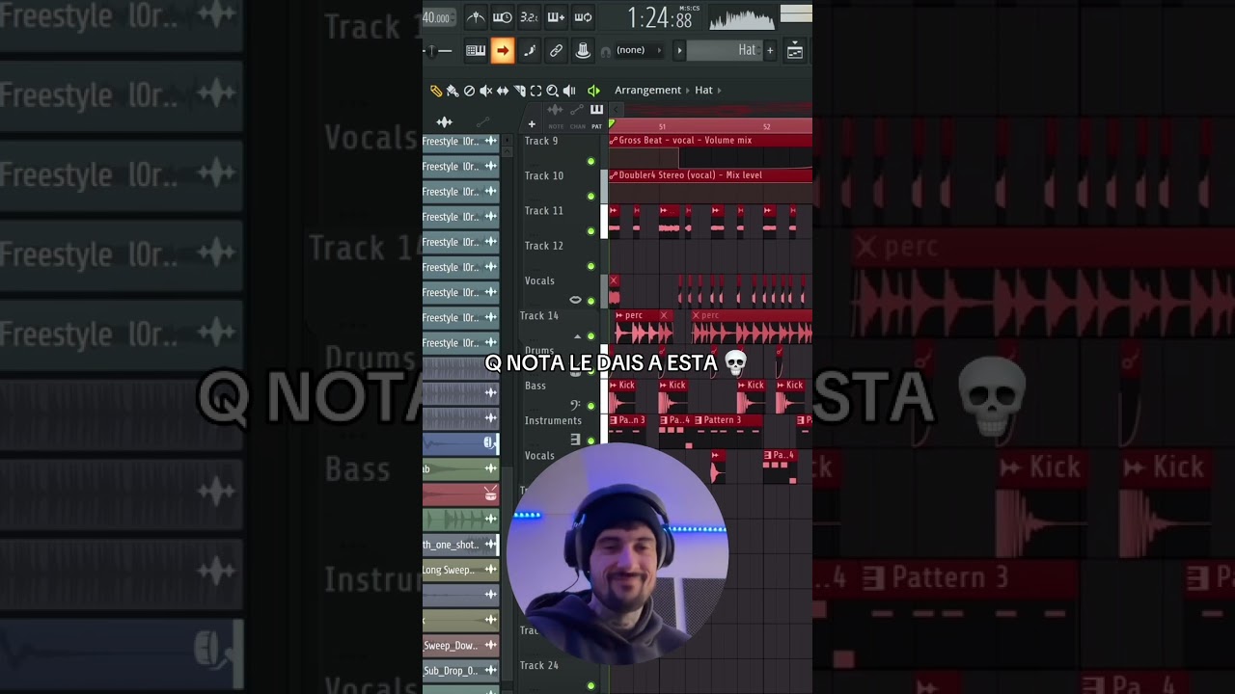The height and width of the screenshot is (694, 1235).
Task: Select the pencil draw tool
Action: pyautogui.click(x=436, y=91)
